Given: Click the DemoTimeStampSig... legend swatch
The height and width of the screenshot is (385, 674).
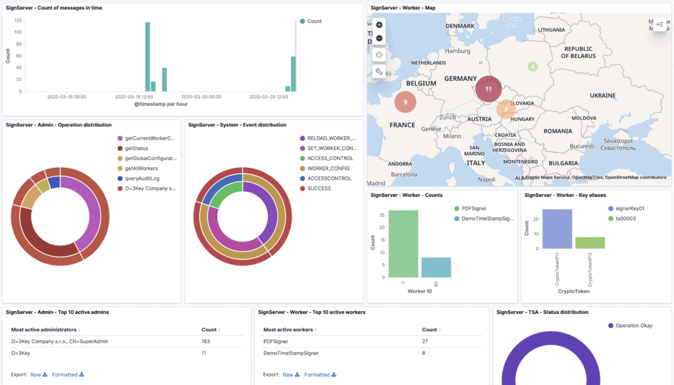Looking at the screenshot, I should tap(457, 218).
